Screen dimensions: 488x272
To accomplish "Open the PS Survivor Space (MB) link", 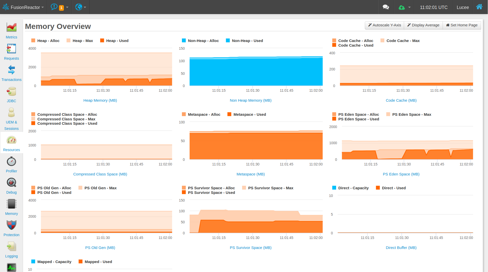I will 251,248.
